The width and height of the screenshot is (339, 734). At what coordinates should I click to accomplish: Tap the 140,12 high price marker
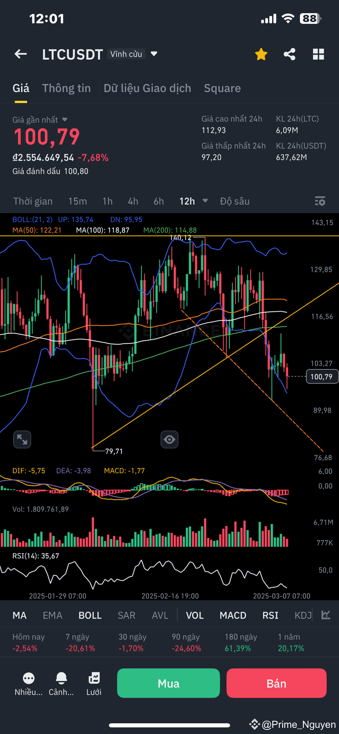181,238
